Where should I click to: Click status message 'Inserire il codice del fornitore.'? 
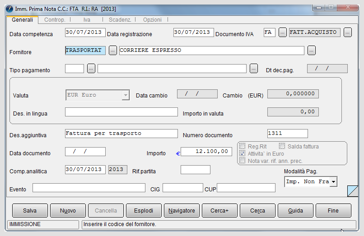(x=120, y=224)
